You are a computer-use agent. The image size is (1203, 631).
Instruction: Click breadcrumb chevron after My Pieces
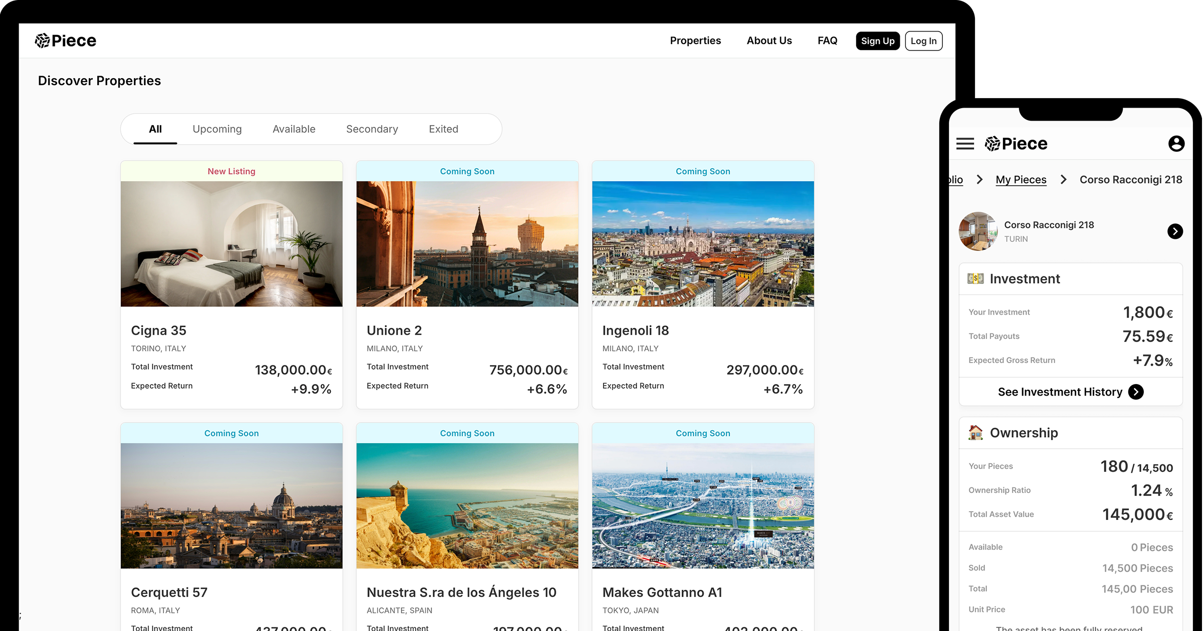(1063, 180)
